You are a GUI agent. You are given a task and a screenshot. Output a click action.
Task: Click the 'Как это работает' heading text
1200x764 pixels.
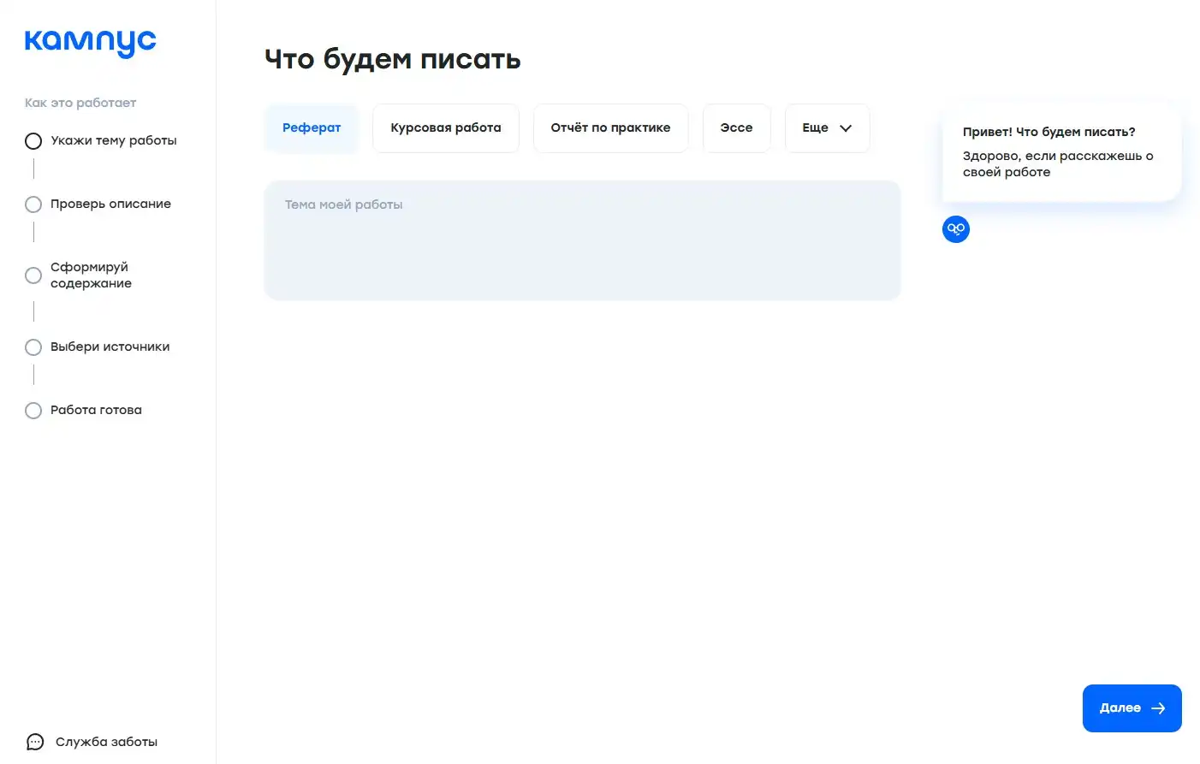[x=80, y=103]
